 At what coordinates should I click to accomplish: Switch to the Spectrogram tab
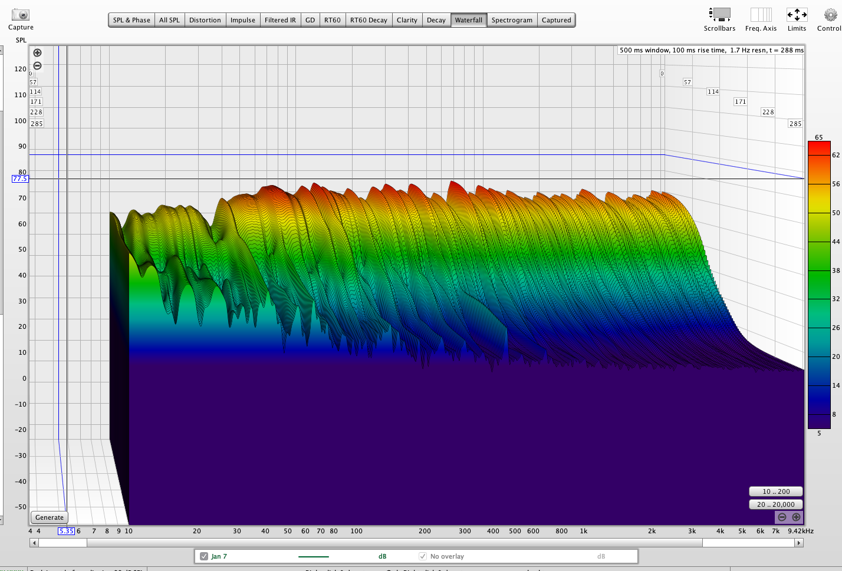click(512, 20)
